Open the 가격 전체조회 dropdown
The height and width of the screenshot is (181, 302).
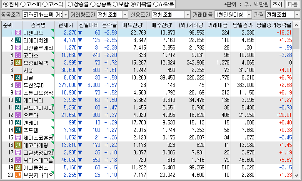point(297,15)
